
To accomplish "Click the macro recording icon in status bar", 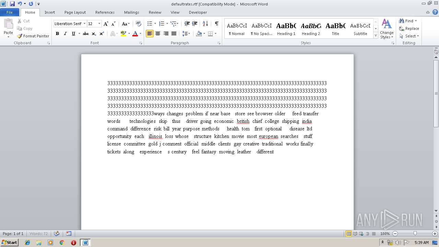I will pyautogui.click(x=69, y=234).
